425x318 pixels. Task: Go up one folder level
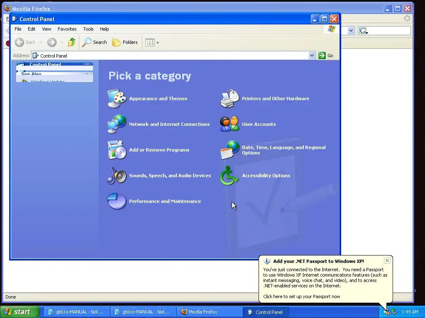coord(72,42)
